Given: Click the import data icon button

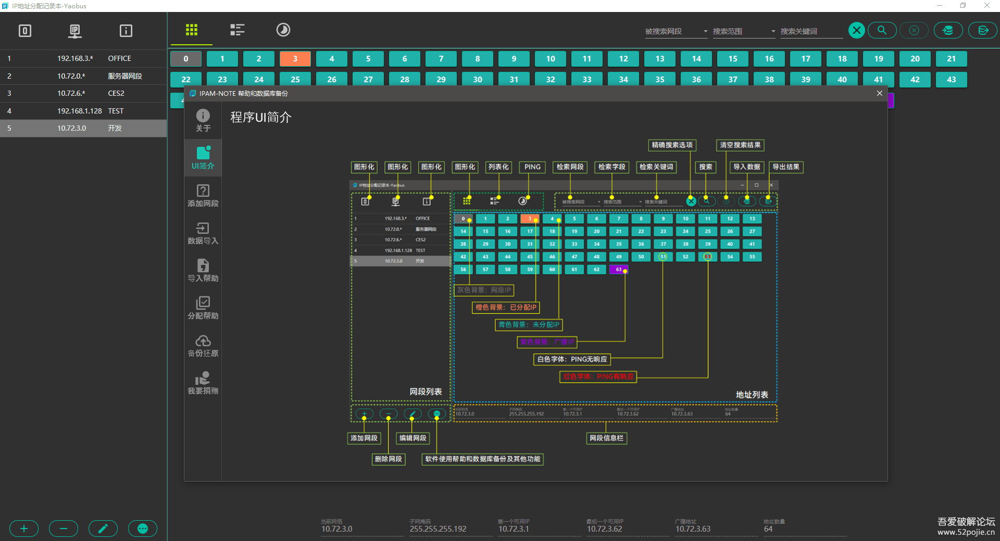Looking at the screenshot, I should point(948,30).
